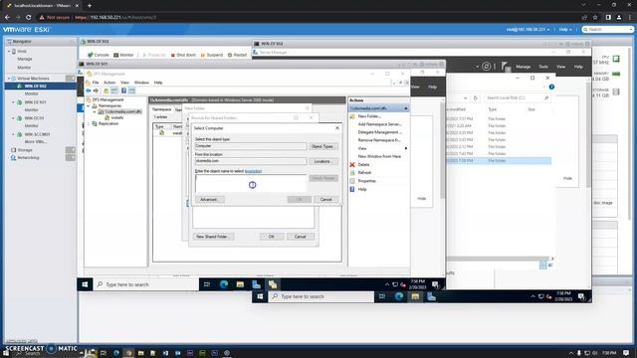Click Properties icon in Actions pane
This screenshot has width=637, height=358.
352,181
